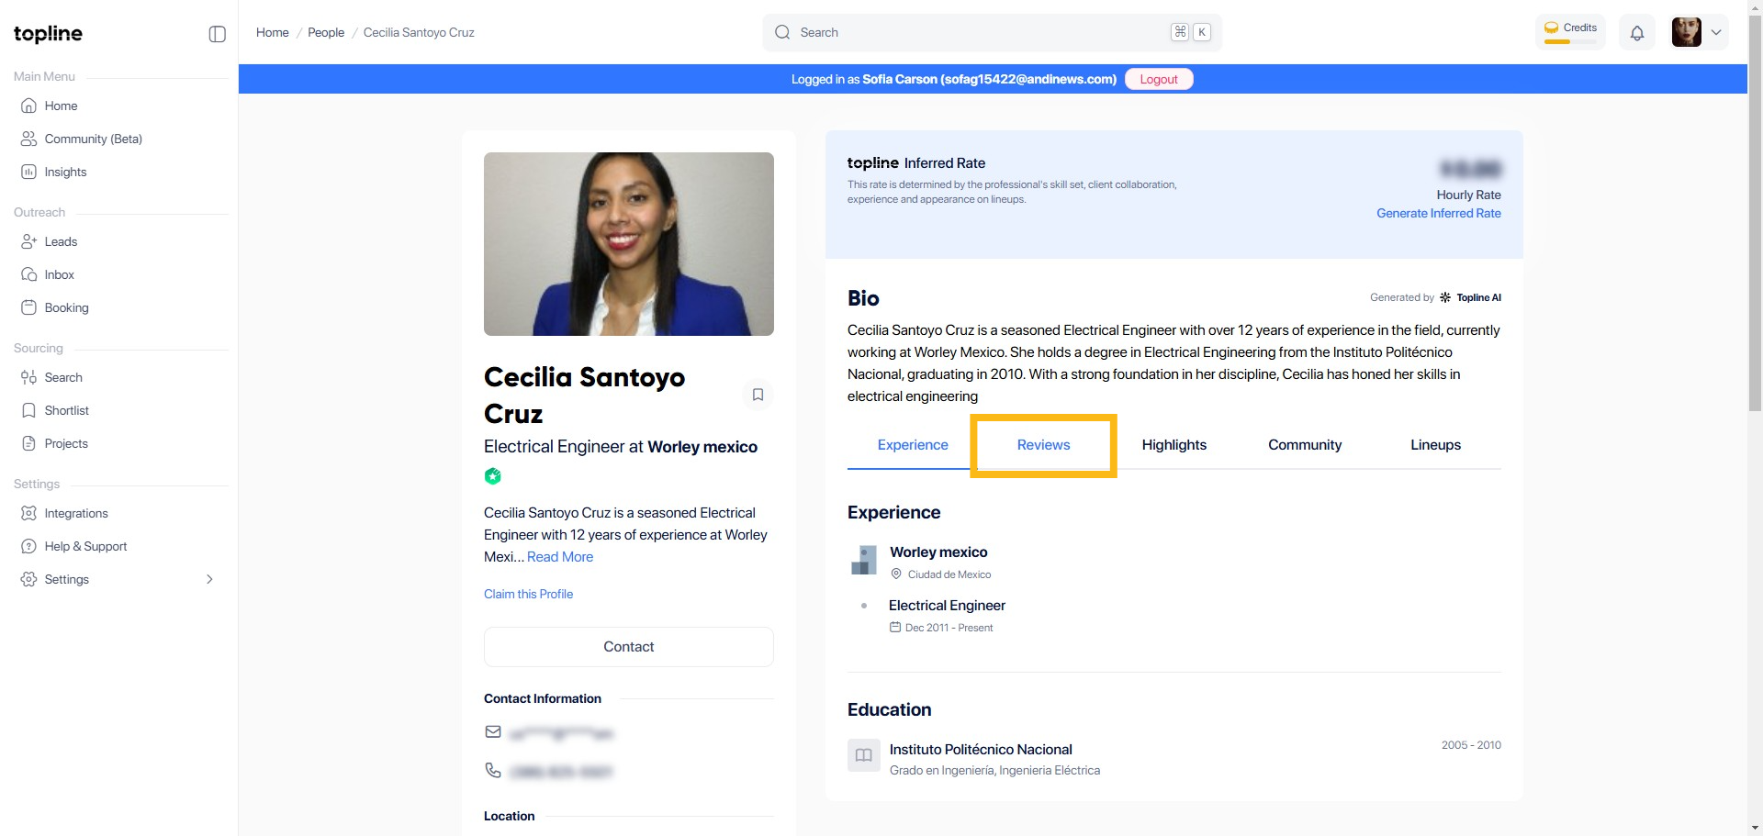Open the Shortlist page
This screenshot has height=836, width=1763.
coord(66,411)
